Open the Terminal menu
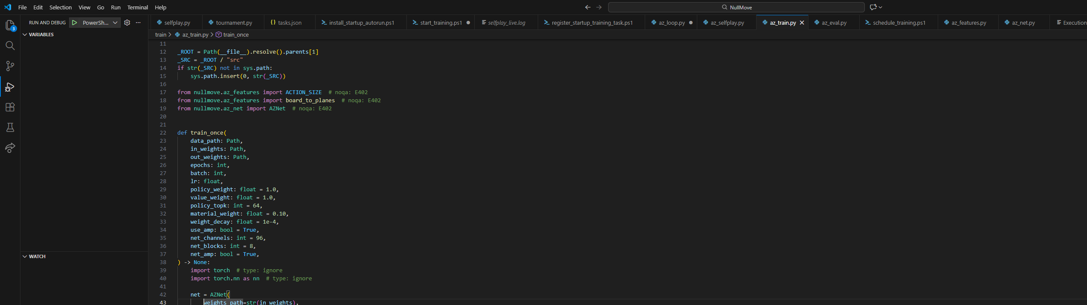 [137, 7]
